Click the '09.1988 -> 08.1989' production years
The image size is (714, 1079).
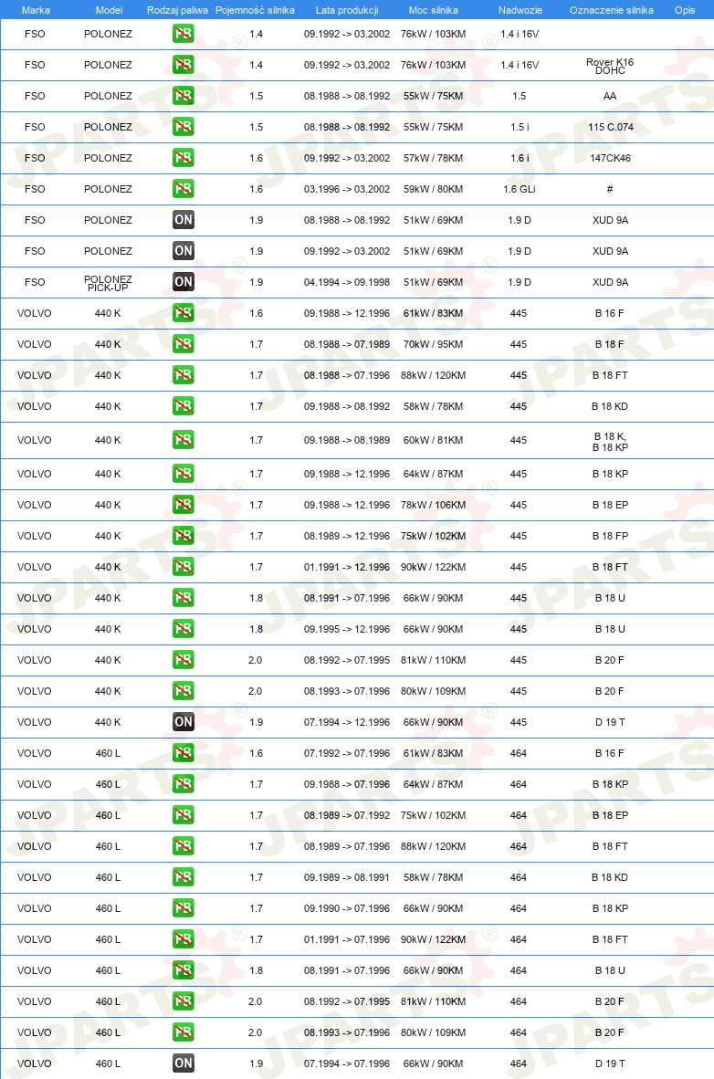(x=347, y=440)
